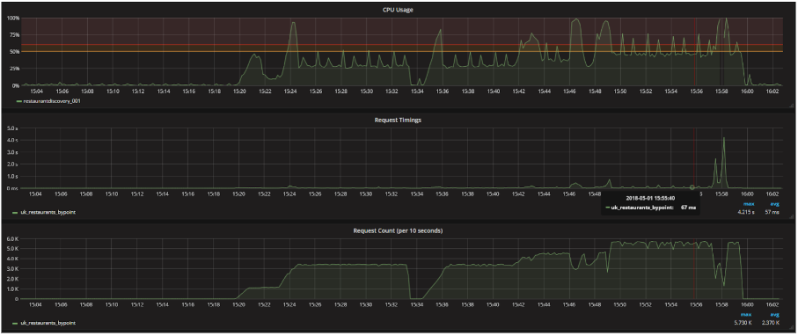Click the Request Count panel resize handle

coord(791,328)
